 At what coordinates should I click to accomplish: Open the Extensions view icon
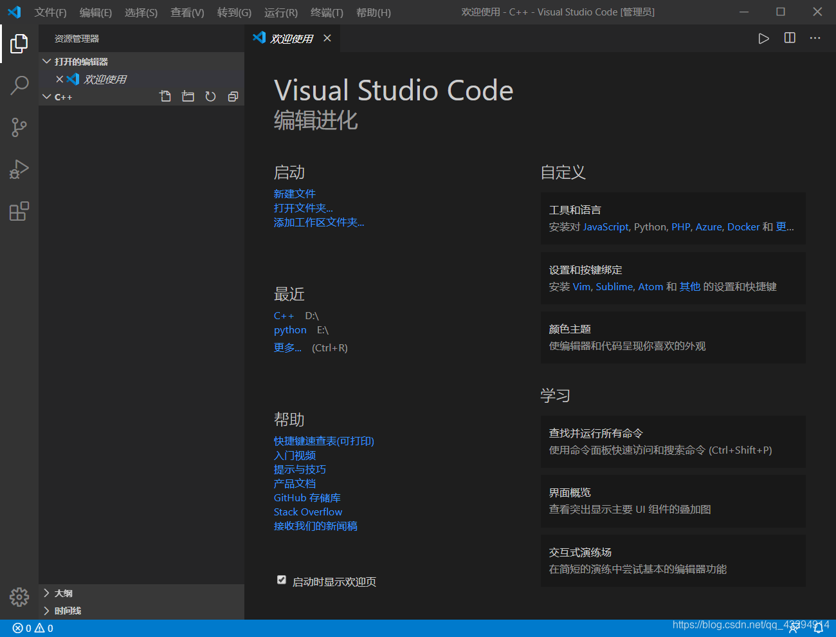coord(19,211)
